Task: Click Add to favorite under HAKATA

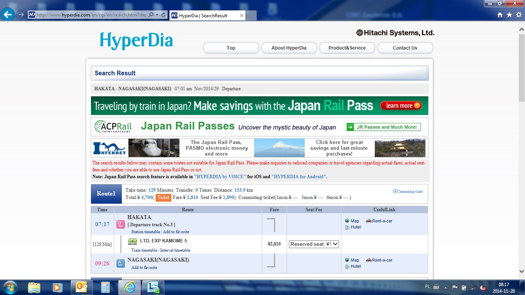Action: click(176, 232)
